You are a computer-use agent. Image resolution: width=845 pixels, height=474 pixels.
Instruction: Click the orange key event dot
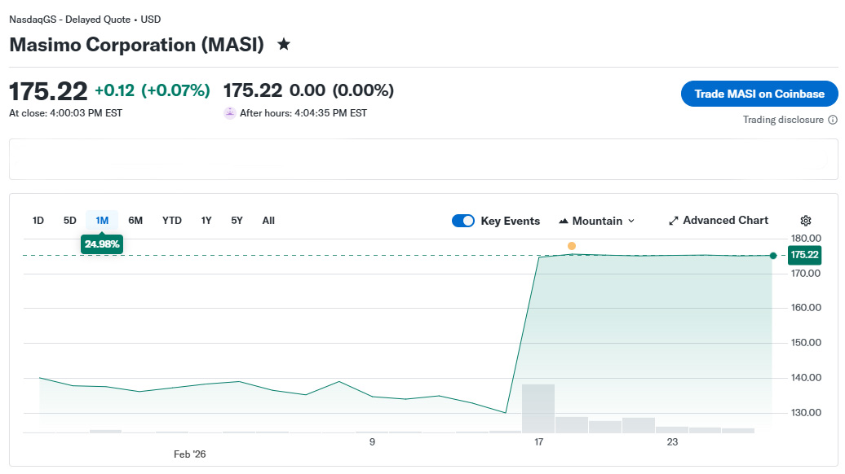(x=572, y=246)
